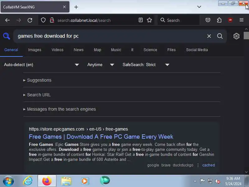Reload the current page
The height and width of the screenshot is (187, 249).
coord(30,20)
